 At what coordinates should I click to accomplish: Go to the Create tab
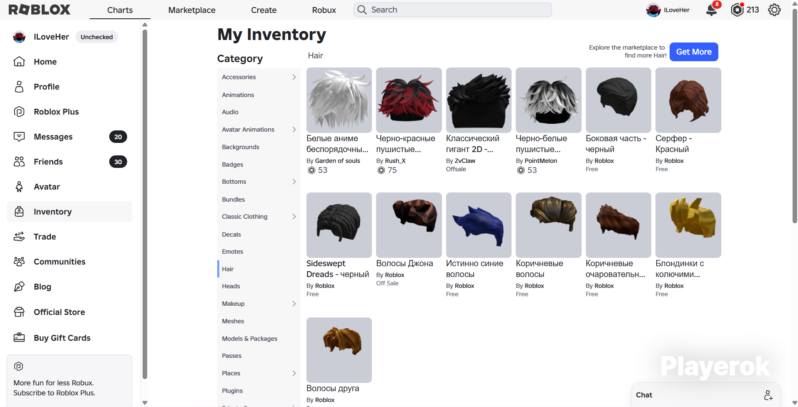(264, 10)
